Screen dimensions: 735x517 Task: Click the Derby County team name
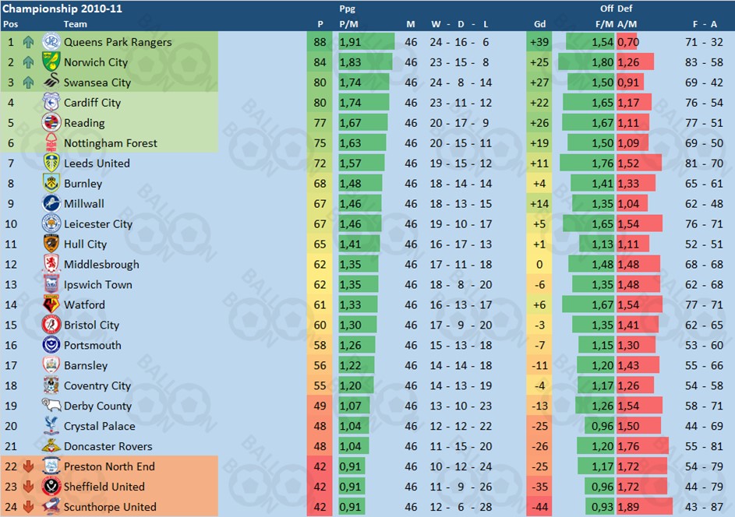[97, 406]
